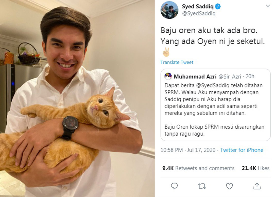Screen dimensions: 274x197
Task: Open Syed Saddiq's profile avatar
Action: [169, 10]
